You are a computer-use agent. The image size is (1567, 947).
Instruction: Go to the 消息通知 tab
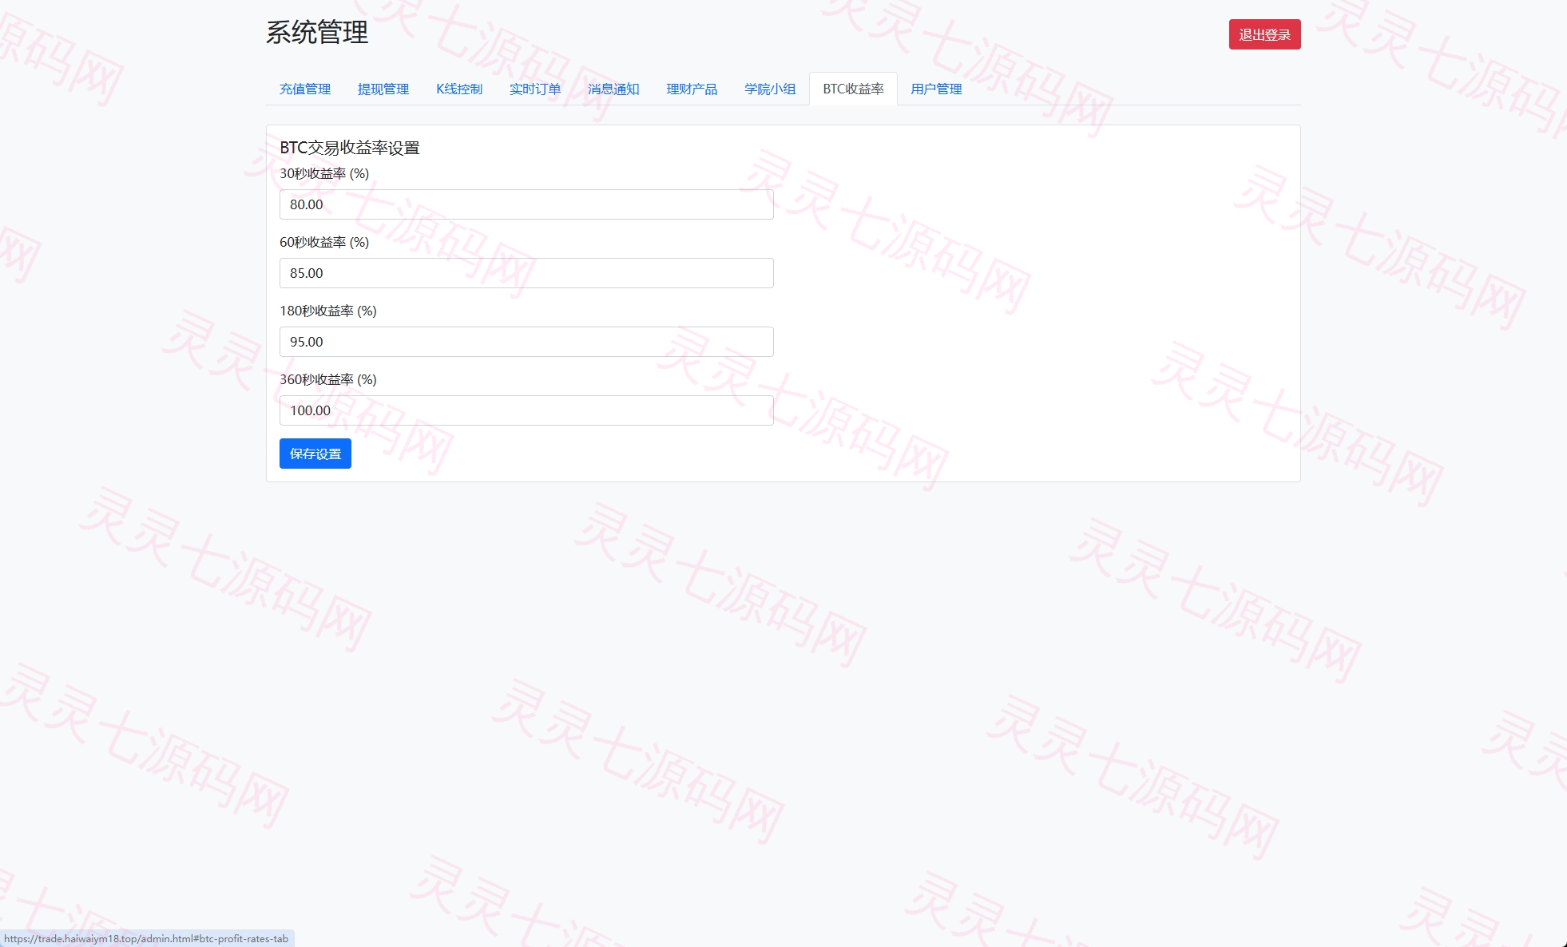coord(613,89)
